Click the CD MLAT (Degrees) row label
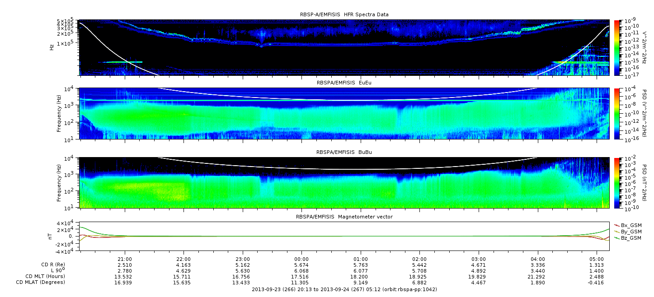The width and height of the screenshot is (654, 297). [41, 282]
